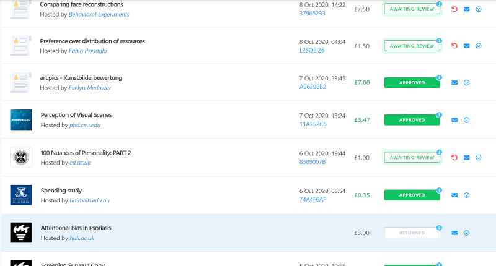Message researcher of art.pics Kunstbilderbewertung
The height and width of the screenshot is (266, 496).
[x=454, y=83]
